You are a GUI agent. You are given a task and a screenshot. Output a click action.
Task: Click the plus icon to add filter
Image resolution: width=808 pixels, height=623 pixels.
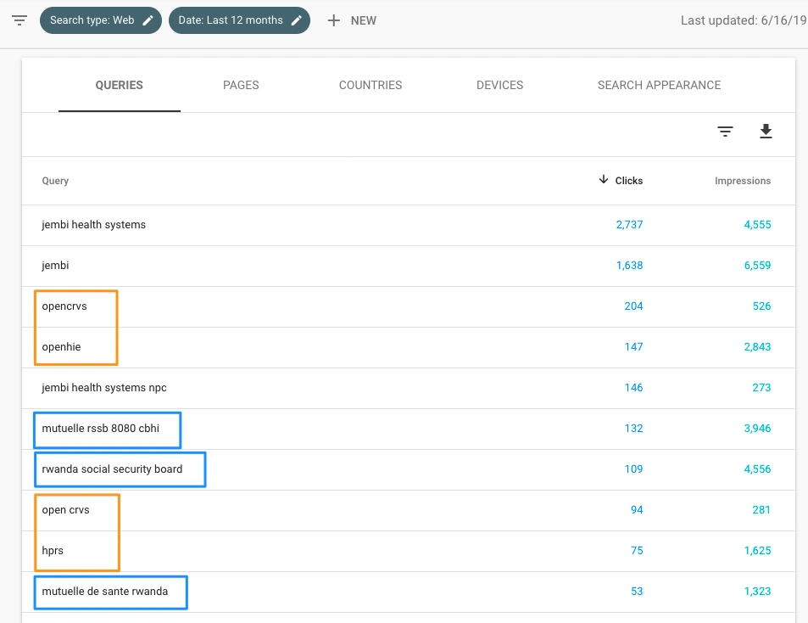[x=334, y=20]
